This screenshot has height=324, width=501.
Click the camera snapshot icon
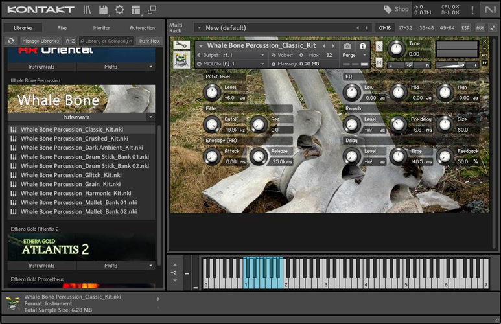tap(347, 47)
